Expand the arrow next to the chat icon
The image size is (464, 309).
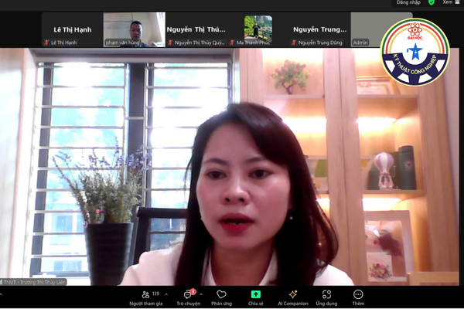pyautogui.click(x=200, y=294)
